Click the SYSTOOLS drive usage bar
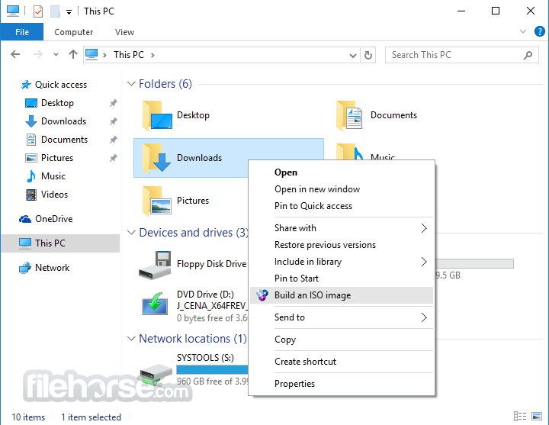549x425 pixels. pos(212,369)
